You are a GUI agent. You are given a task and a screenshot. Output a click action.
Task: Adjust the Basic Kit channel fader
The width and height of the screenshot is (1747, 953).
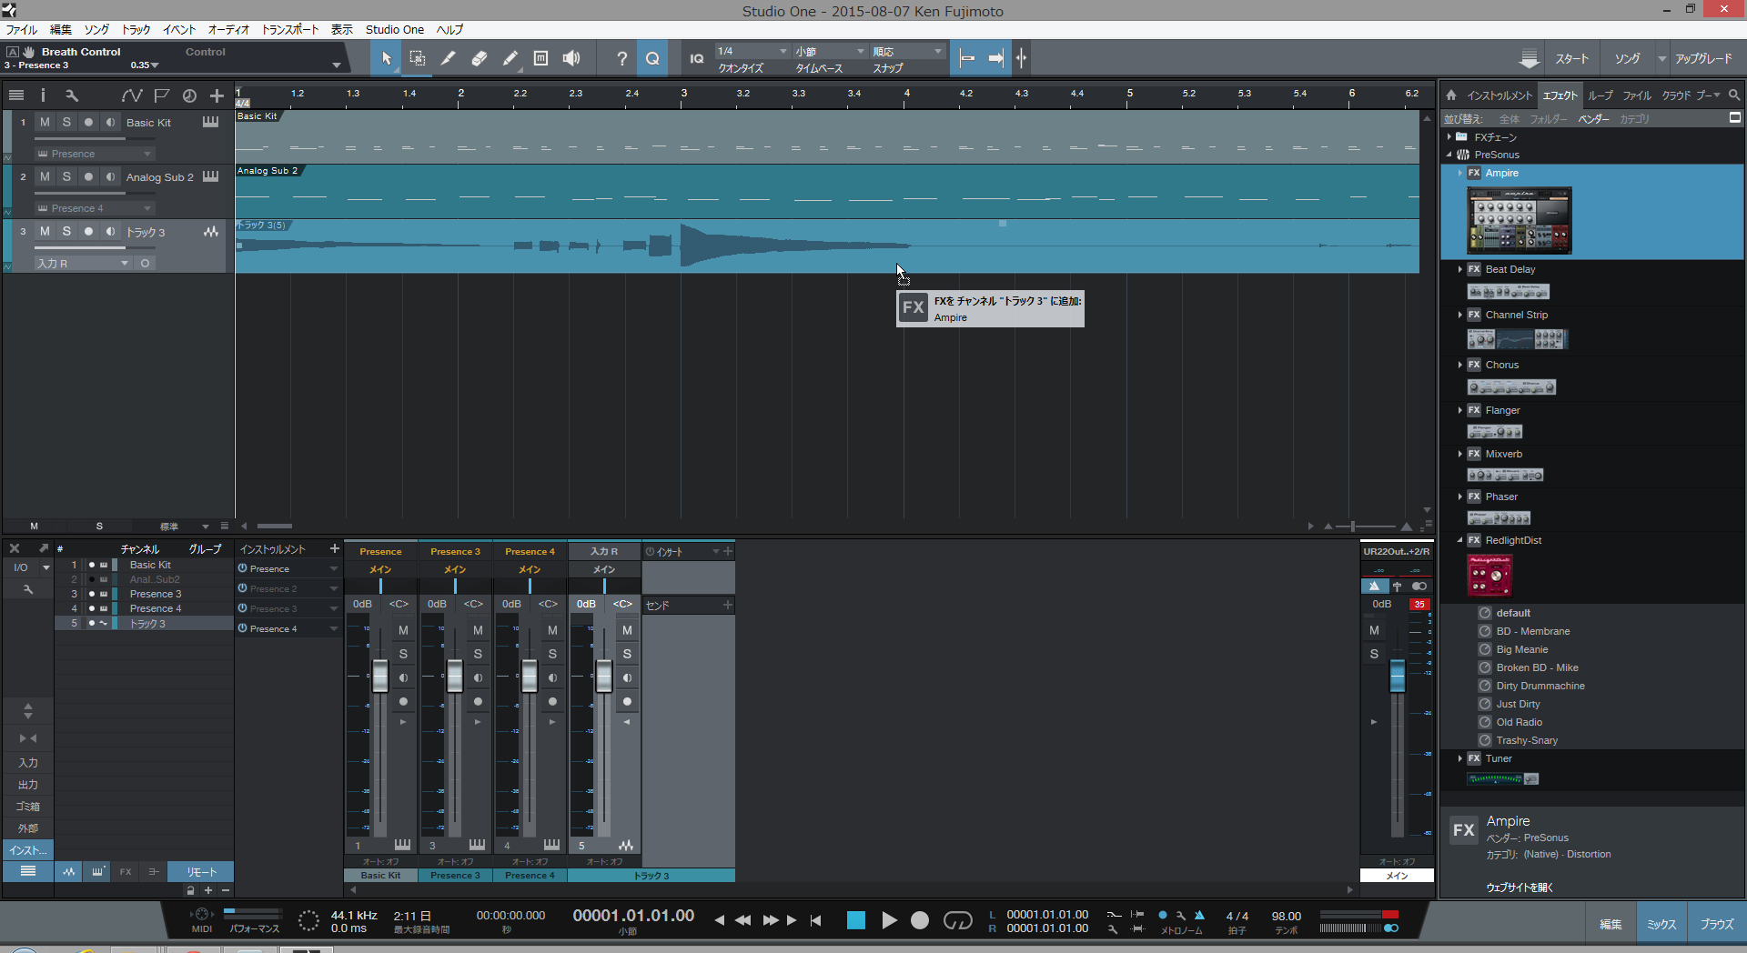point(380,677)
